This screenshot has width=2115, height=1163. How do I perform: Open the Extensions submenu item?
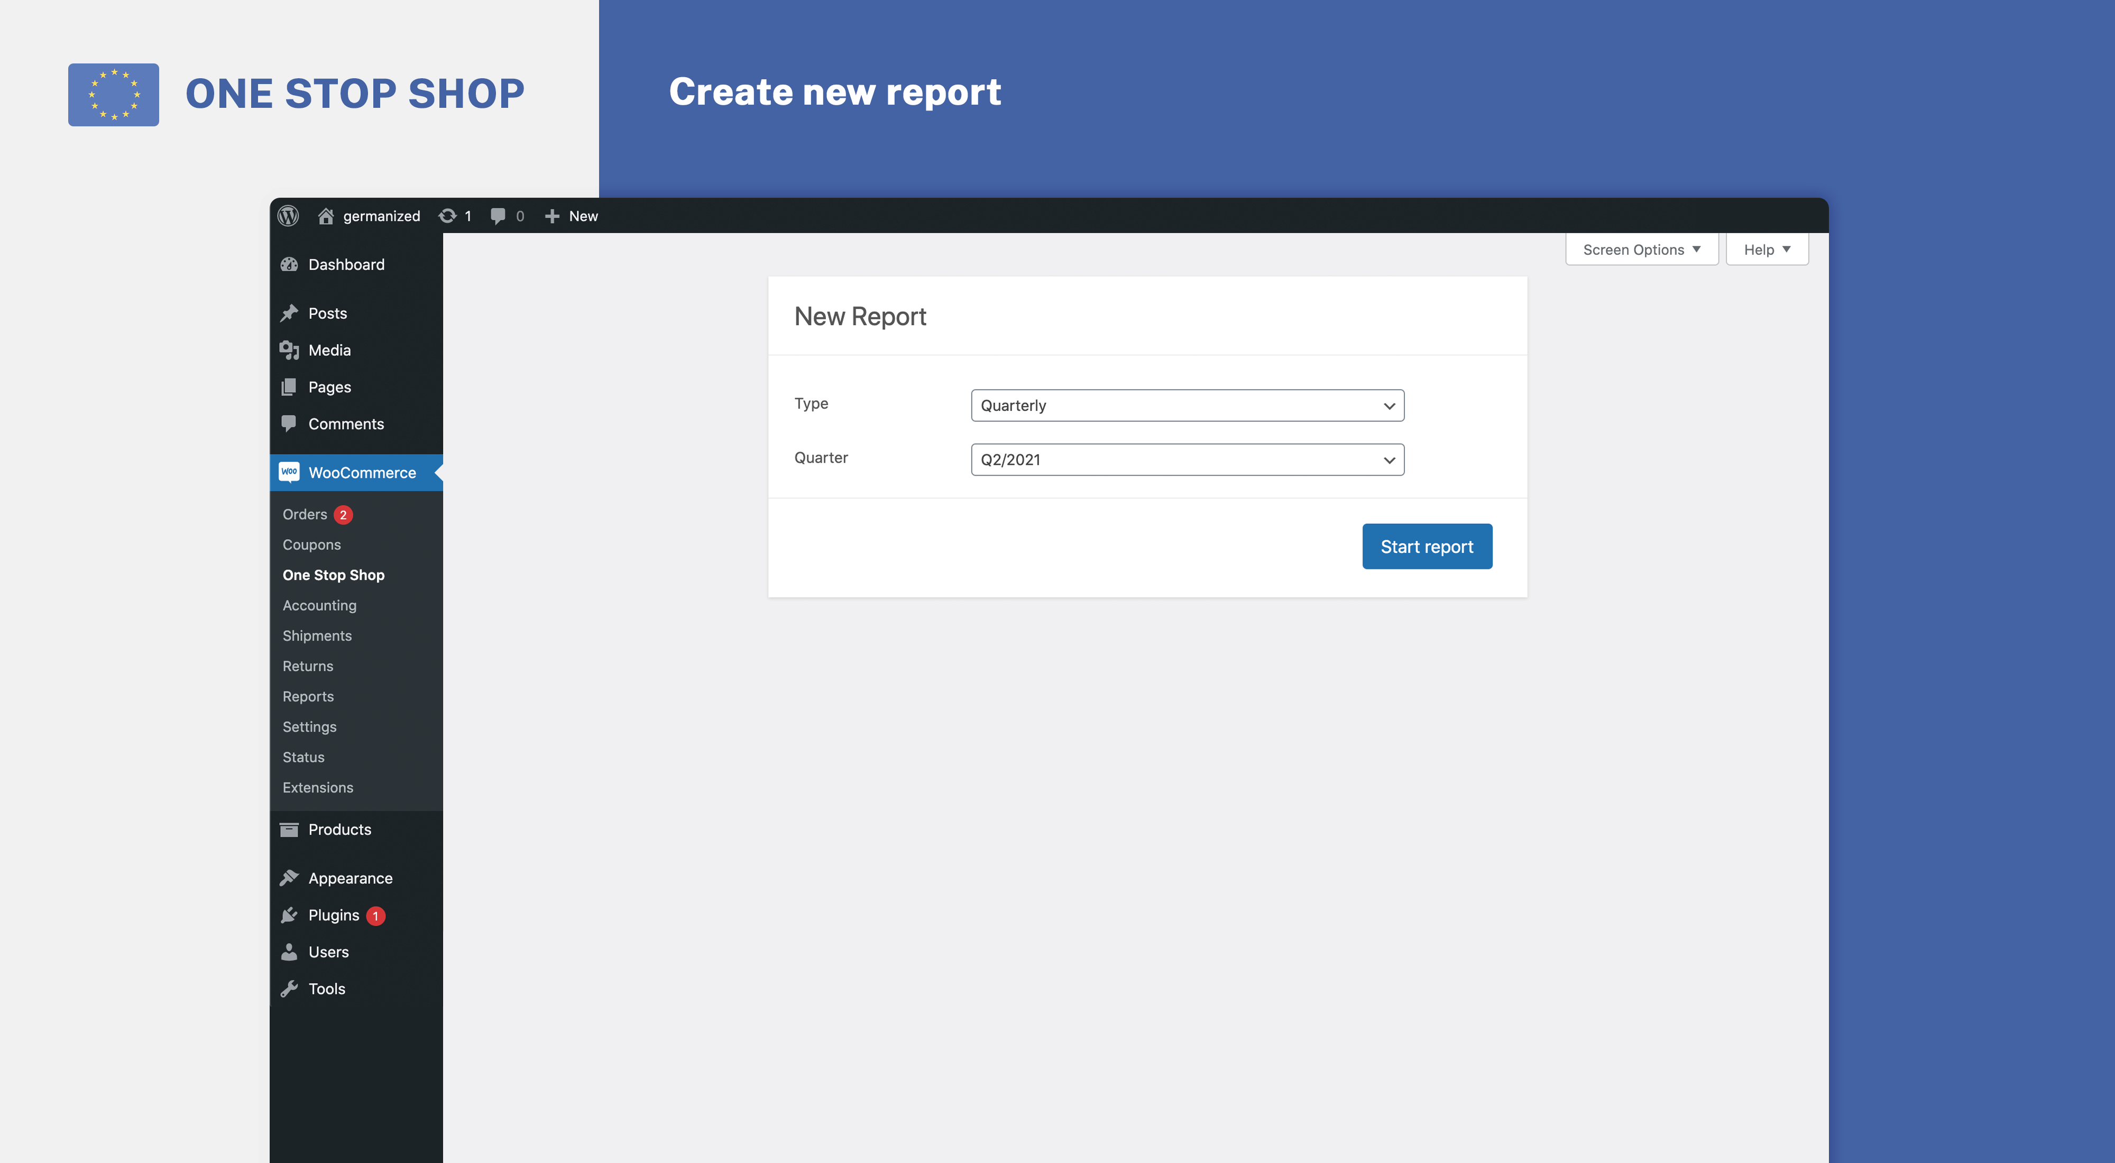318,788
